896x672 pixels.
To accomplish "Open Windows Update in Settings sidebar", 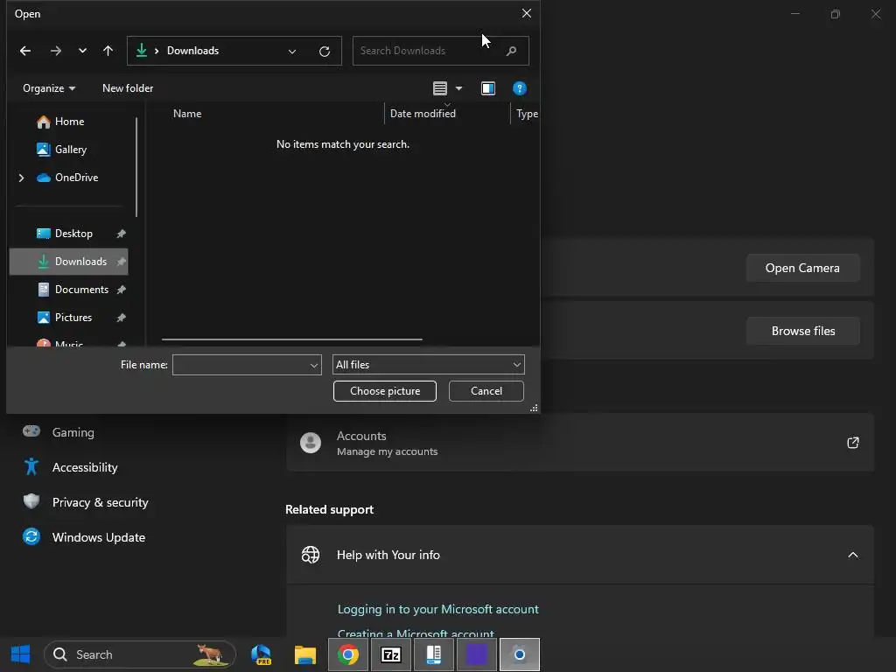I will [98, 537].
